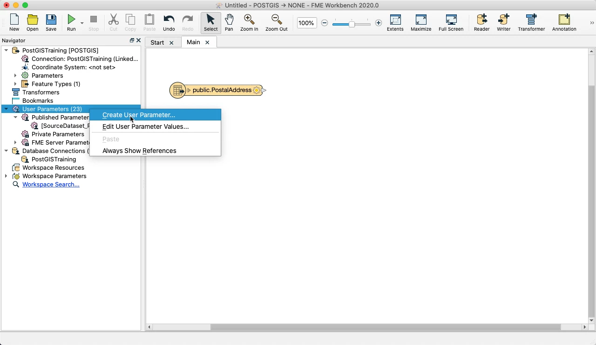Viewport: 596px width, 345px height.
Task: Click the Redo toolbar icon
Action: click(x=188, y=22)
